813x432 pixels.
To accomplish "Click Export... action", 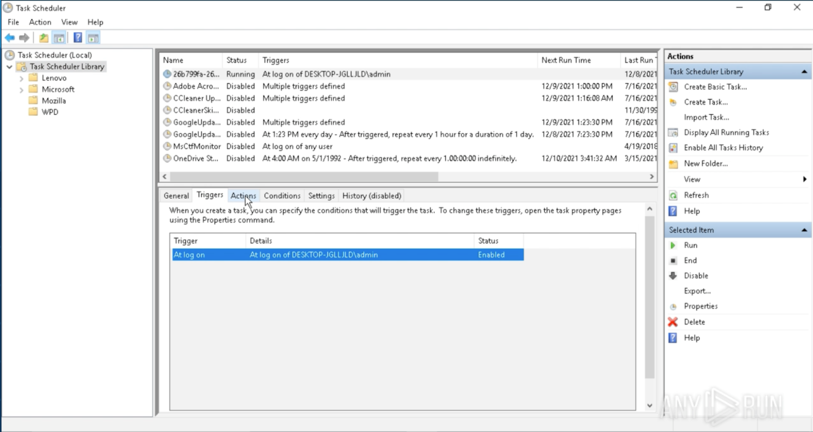I will (x=697, y=291).
